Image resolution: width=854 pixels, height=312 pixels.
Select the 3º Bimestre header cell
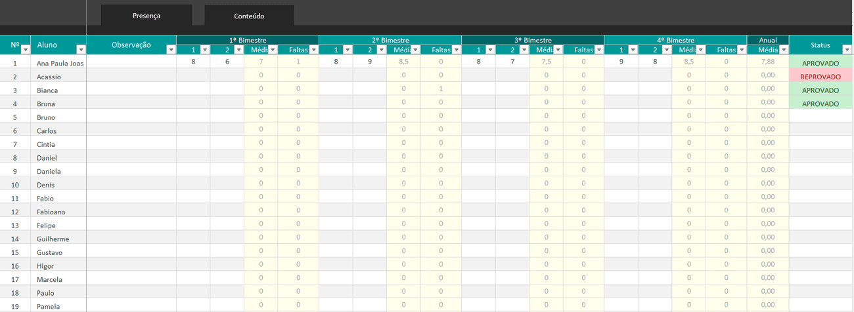coord(533,40)
